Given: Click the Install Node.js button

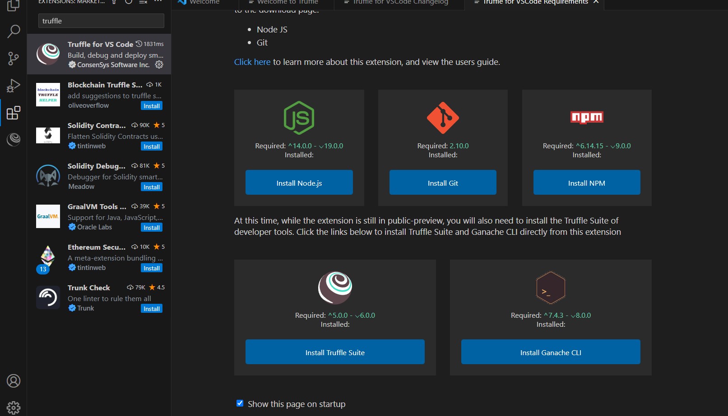Looking at the screenshot, I should point(299,183).
